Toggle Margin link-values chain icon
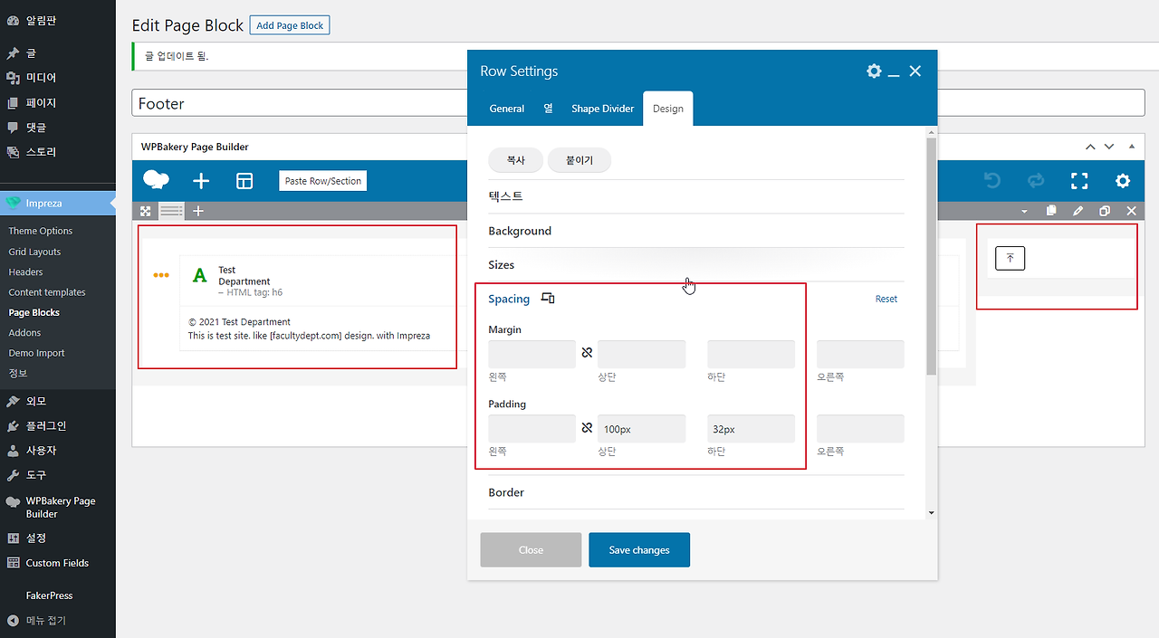 587,352
